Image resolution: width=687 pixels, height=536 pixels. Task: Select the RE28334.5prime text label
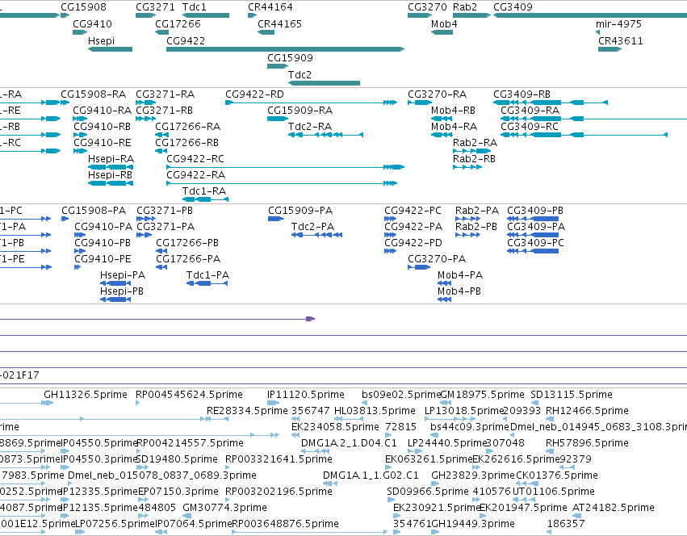[247, 411]
